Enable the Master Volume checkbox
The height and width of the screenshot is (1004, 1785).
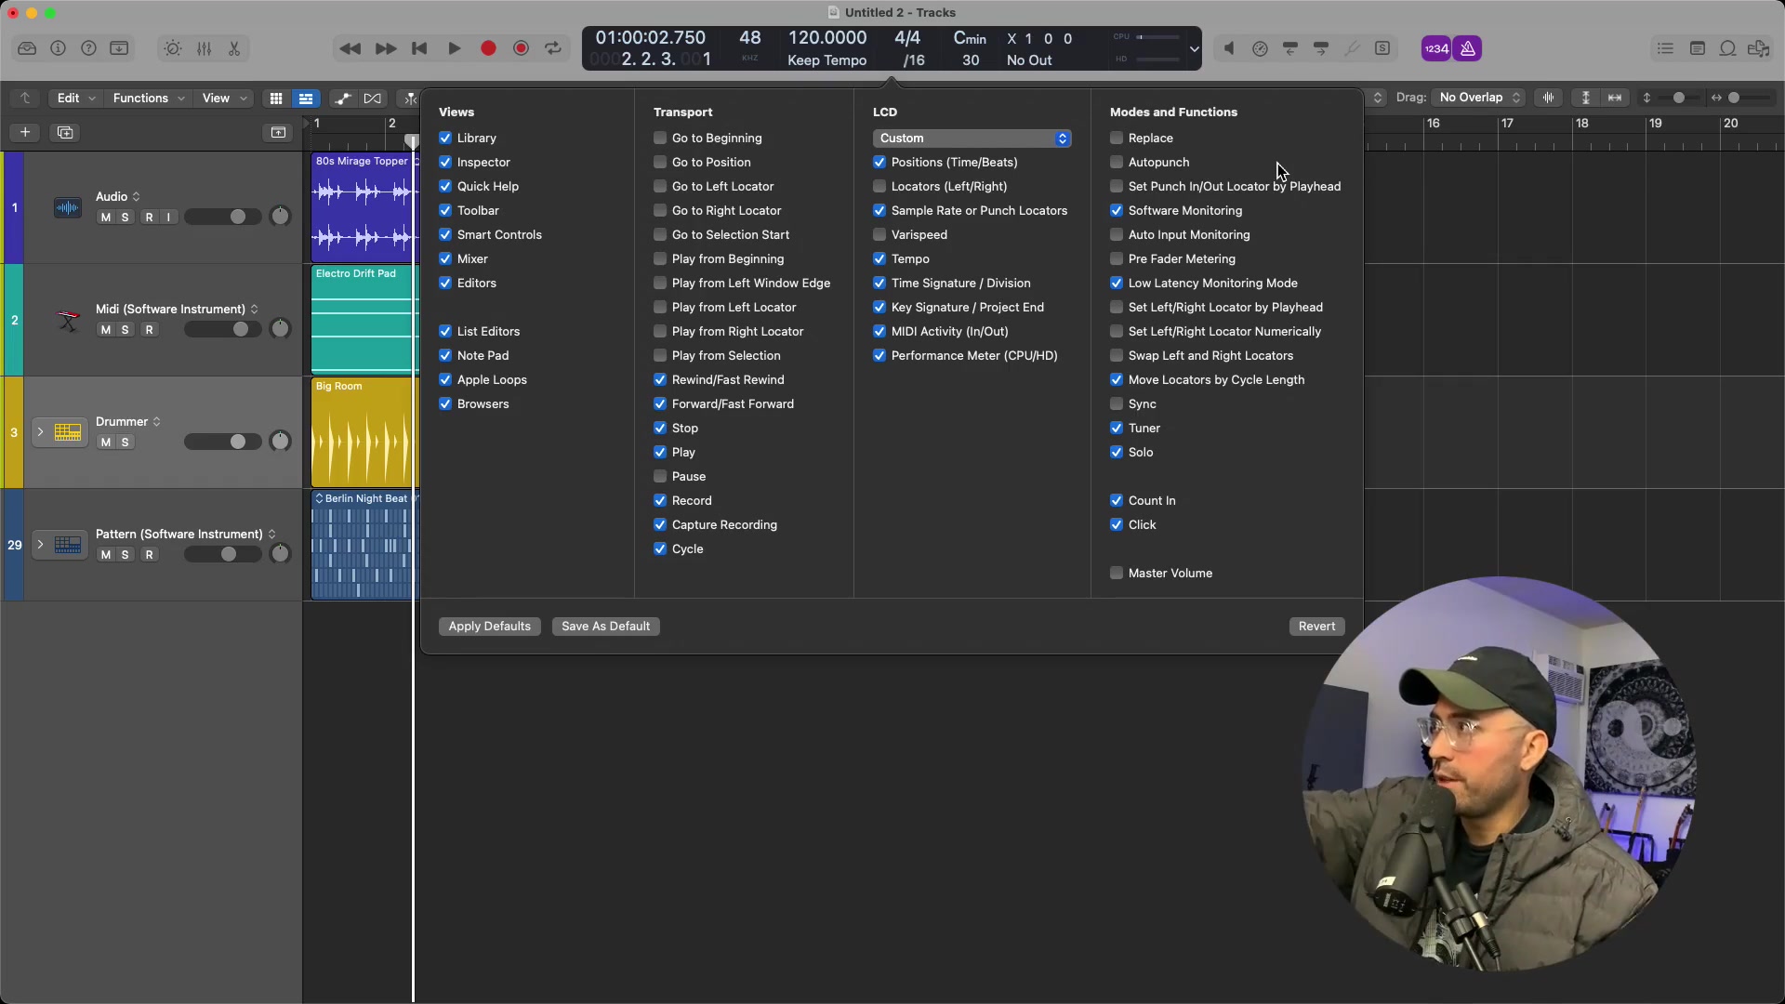(x=1117, y=573)
